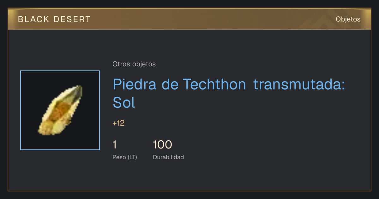Click the weight value 1
This screenshot has width=379, height=199.
coord(115,145)
